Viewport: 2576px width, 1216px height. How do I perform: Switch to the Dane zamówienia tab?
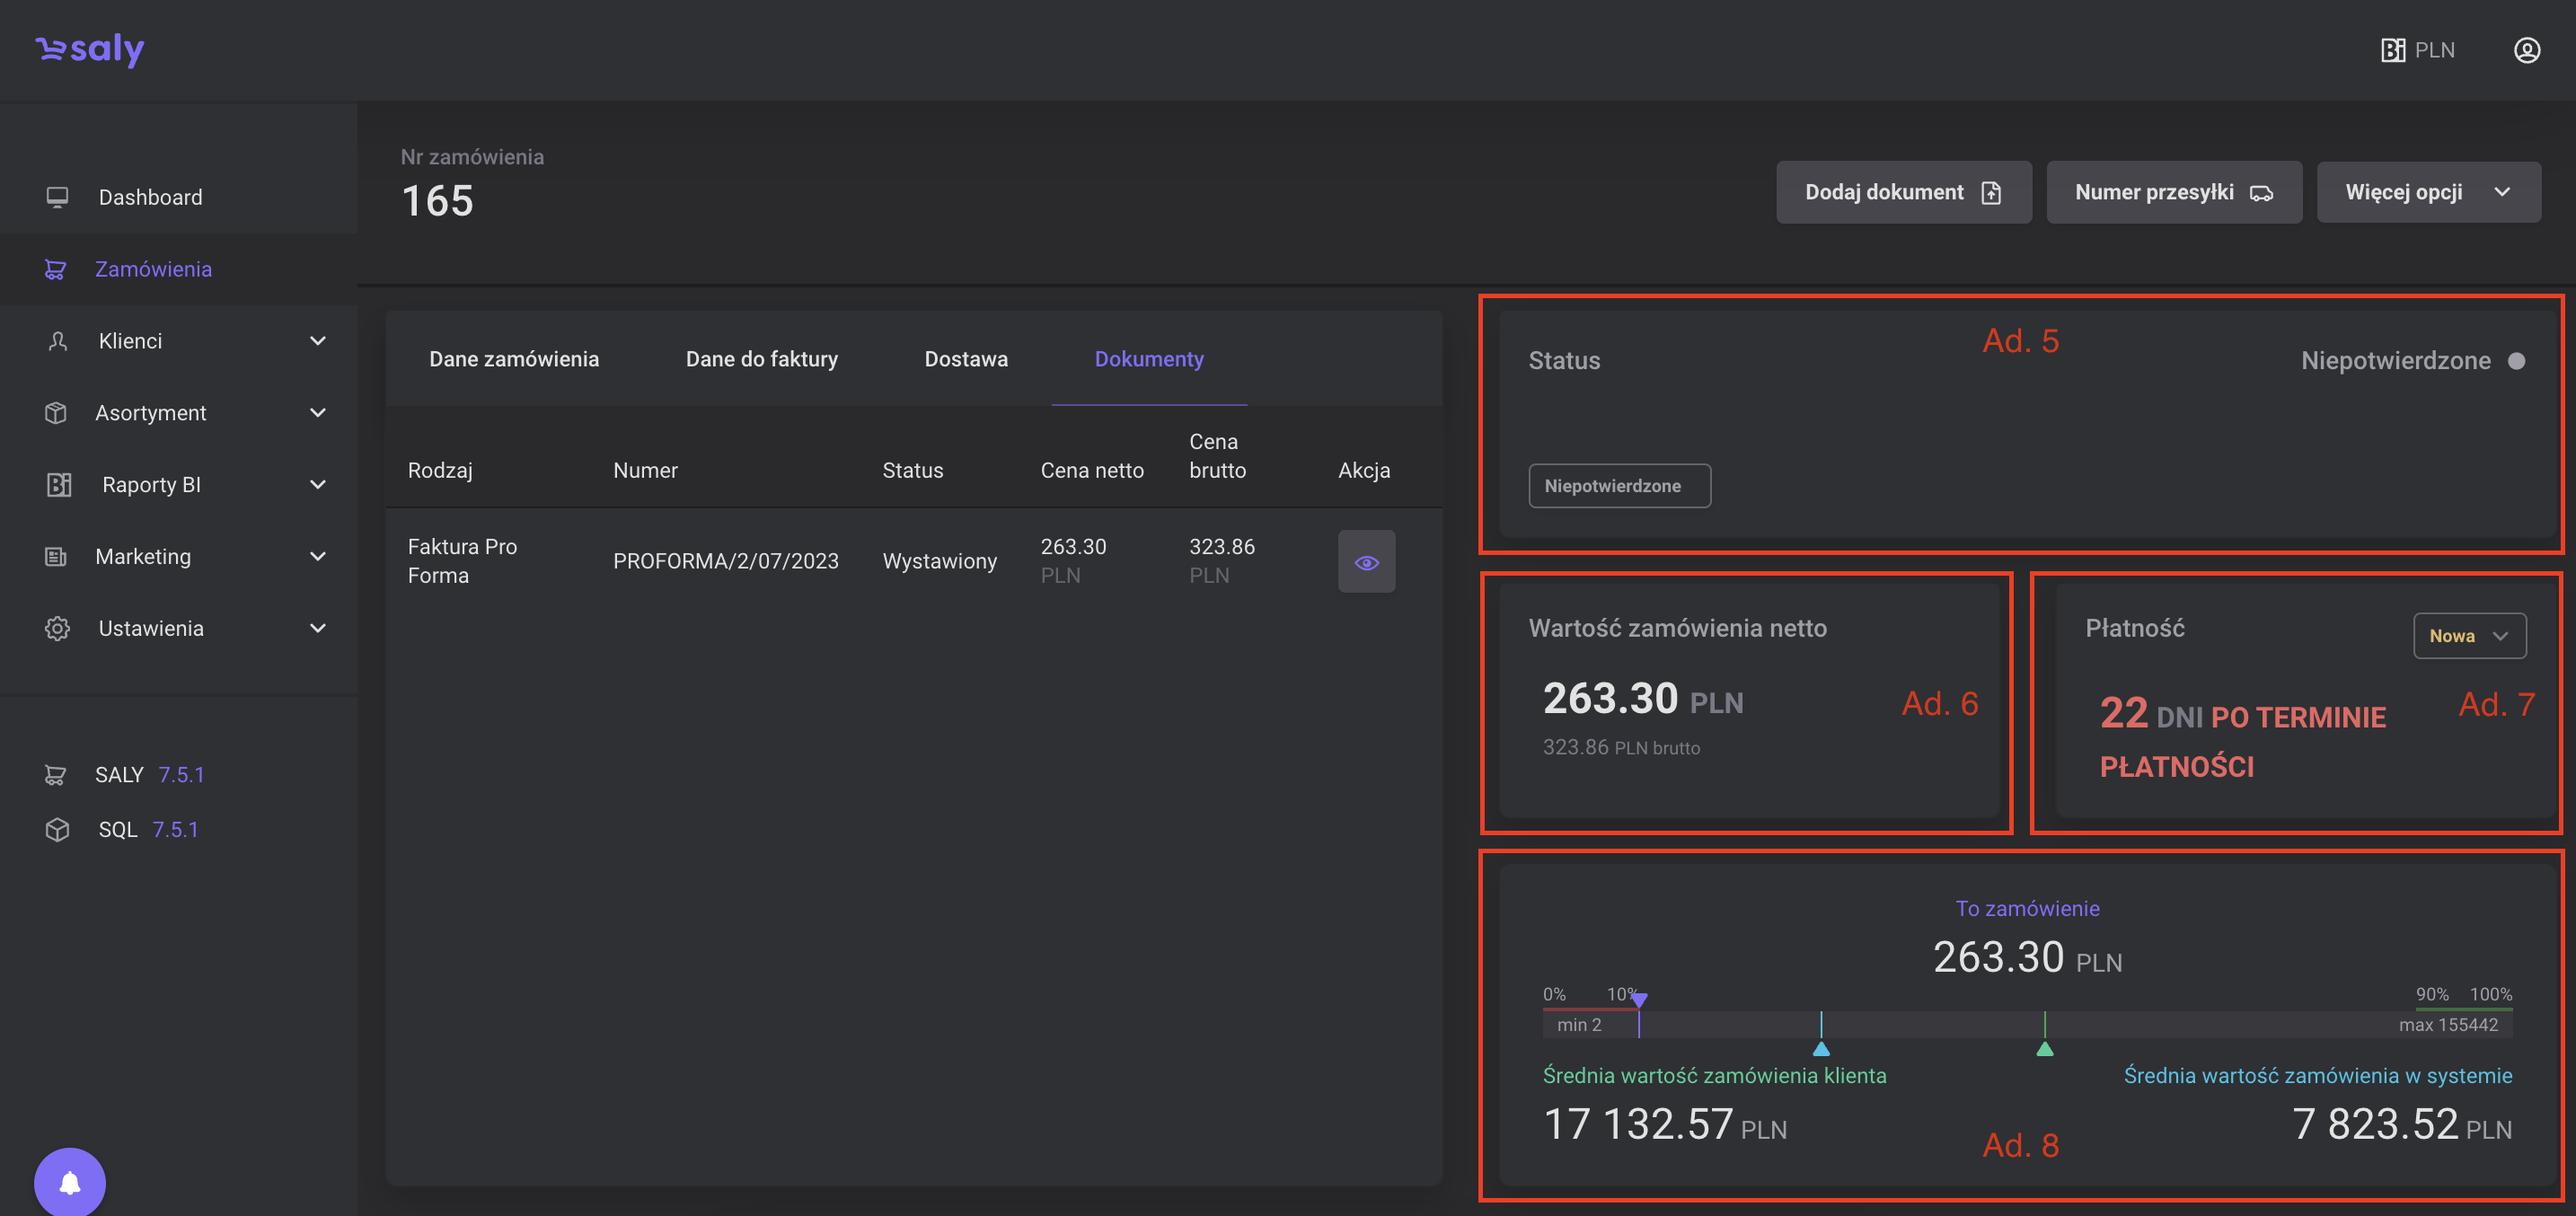coord(514,359)
